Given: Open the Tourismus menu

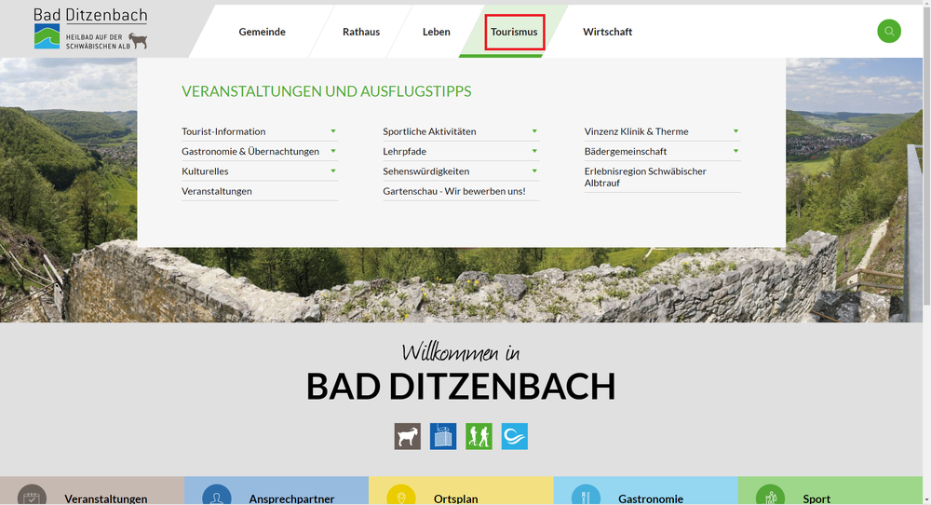Looking at the screenshot, I should pos(514,32).
